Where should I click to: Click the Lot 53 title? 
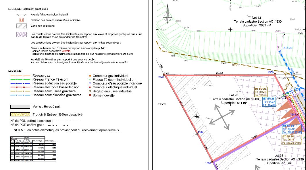point(256,18)
